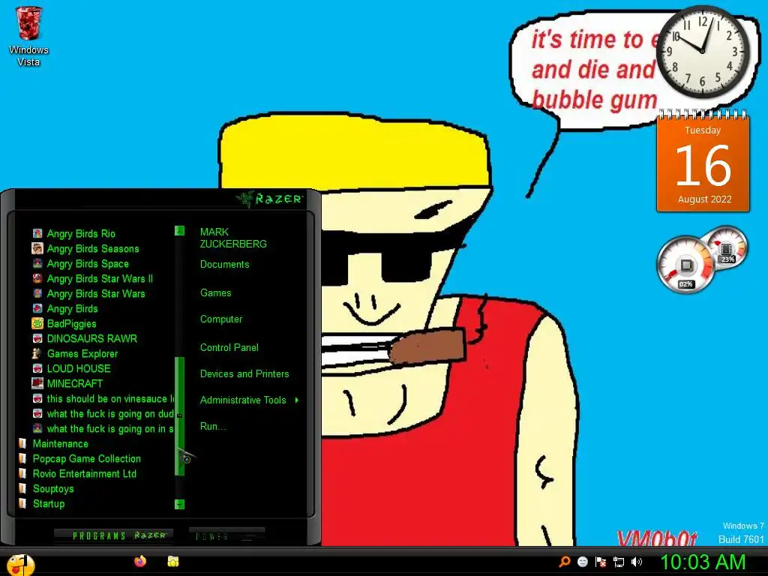This screenshot has height=576, width=768.
Task: Open MARK ZUCKERBERG user folder
Action: click(233, 238)
